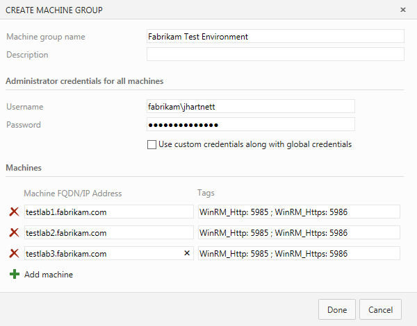The height and width of the screenshot is (326, 417).
Task: Select the Password input field
Action: coord(250,125)
